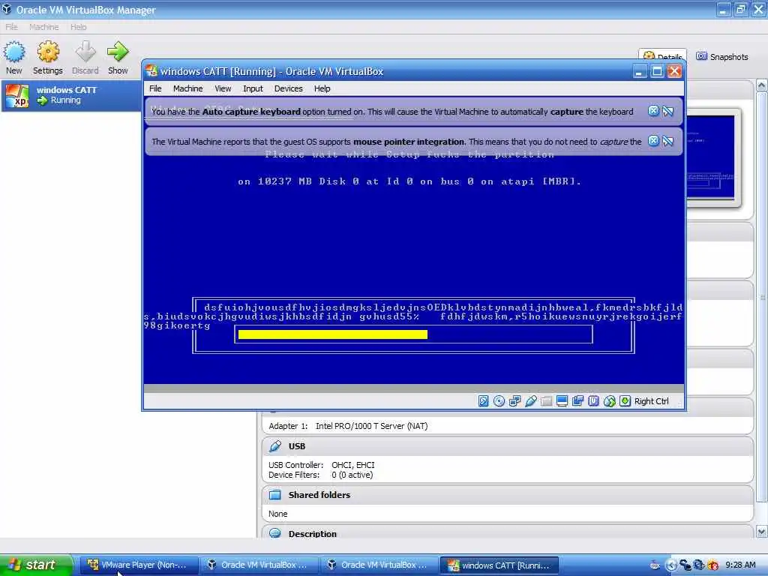Open View menu in VM window
This screenshot has width=768, height=576.
(x=223, y=88)
